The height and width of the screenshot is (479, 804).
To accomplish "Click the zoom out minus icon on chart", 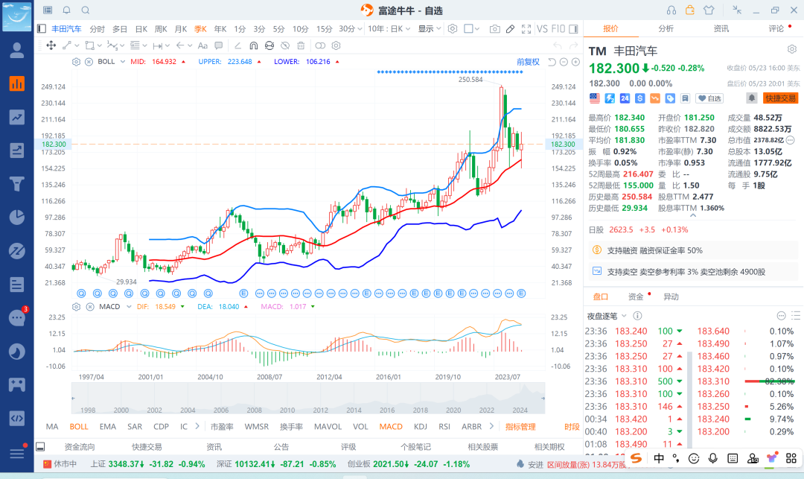I will 564,62.
